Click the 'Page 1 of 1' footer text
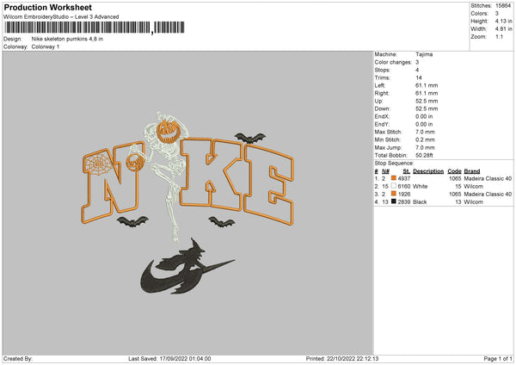Screen dimensions: 516x365 498,359
